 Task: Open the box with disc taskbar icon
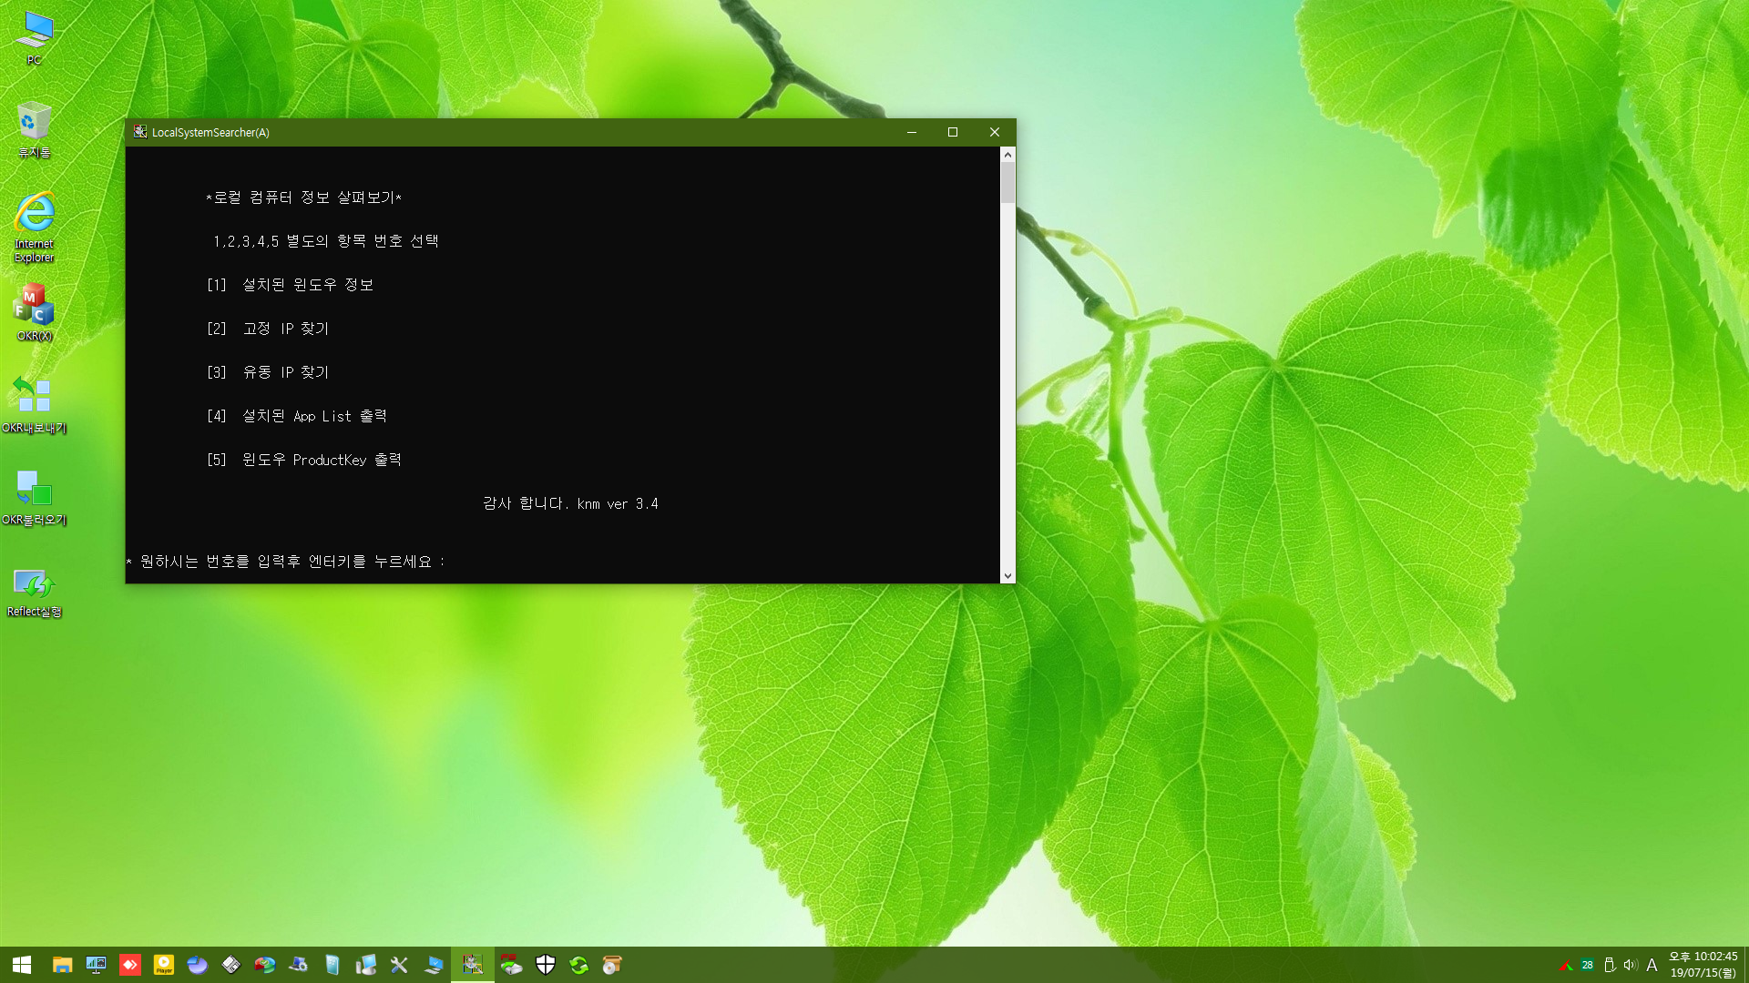click(612, 965)
